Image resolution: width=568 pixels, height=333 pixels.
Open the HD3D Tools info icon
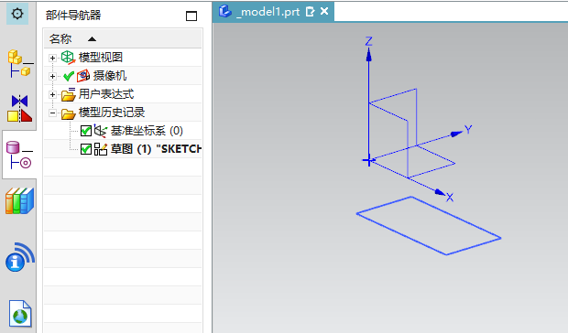[x=20, y=257]
